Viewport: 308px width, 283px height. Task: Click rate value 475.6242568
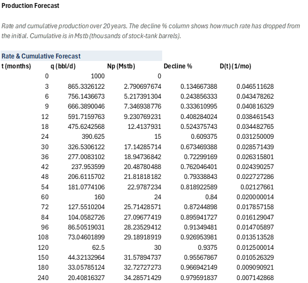point(86,126)
